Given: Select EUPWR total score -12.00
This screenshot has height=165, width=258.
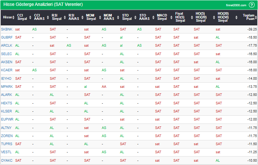Looking at the screenshot, I should click(x=252, y=119).
